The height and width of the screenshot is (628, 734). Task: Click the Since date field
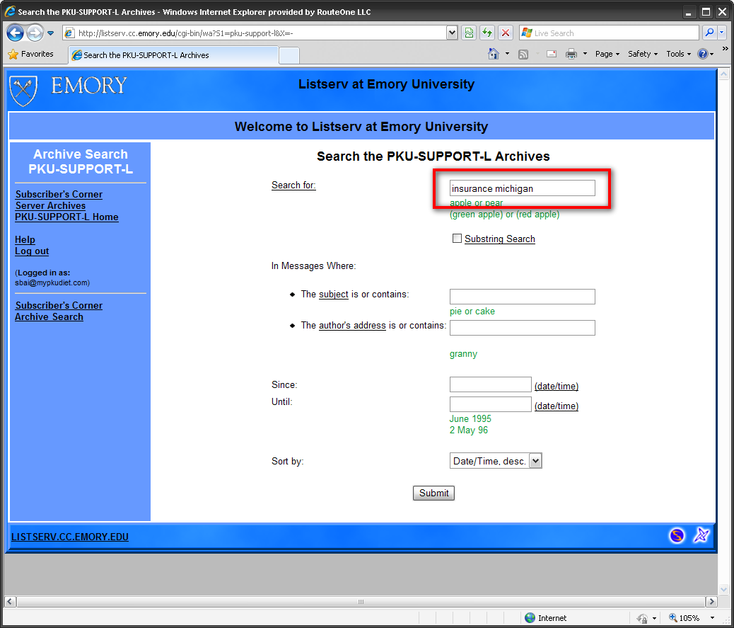[x=491, y=384]
